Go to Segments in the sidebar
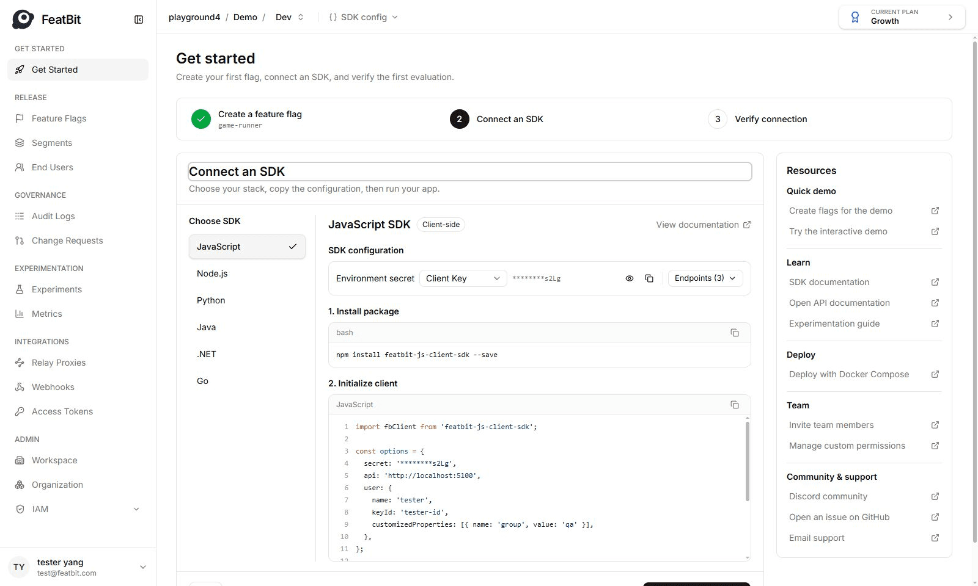Screen dimensions: 978x586 pos(78,143)
